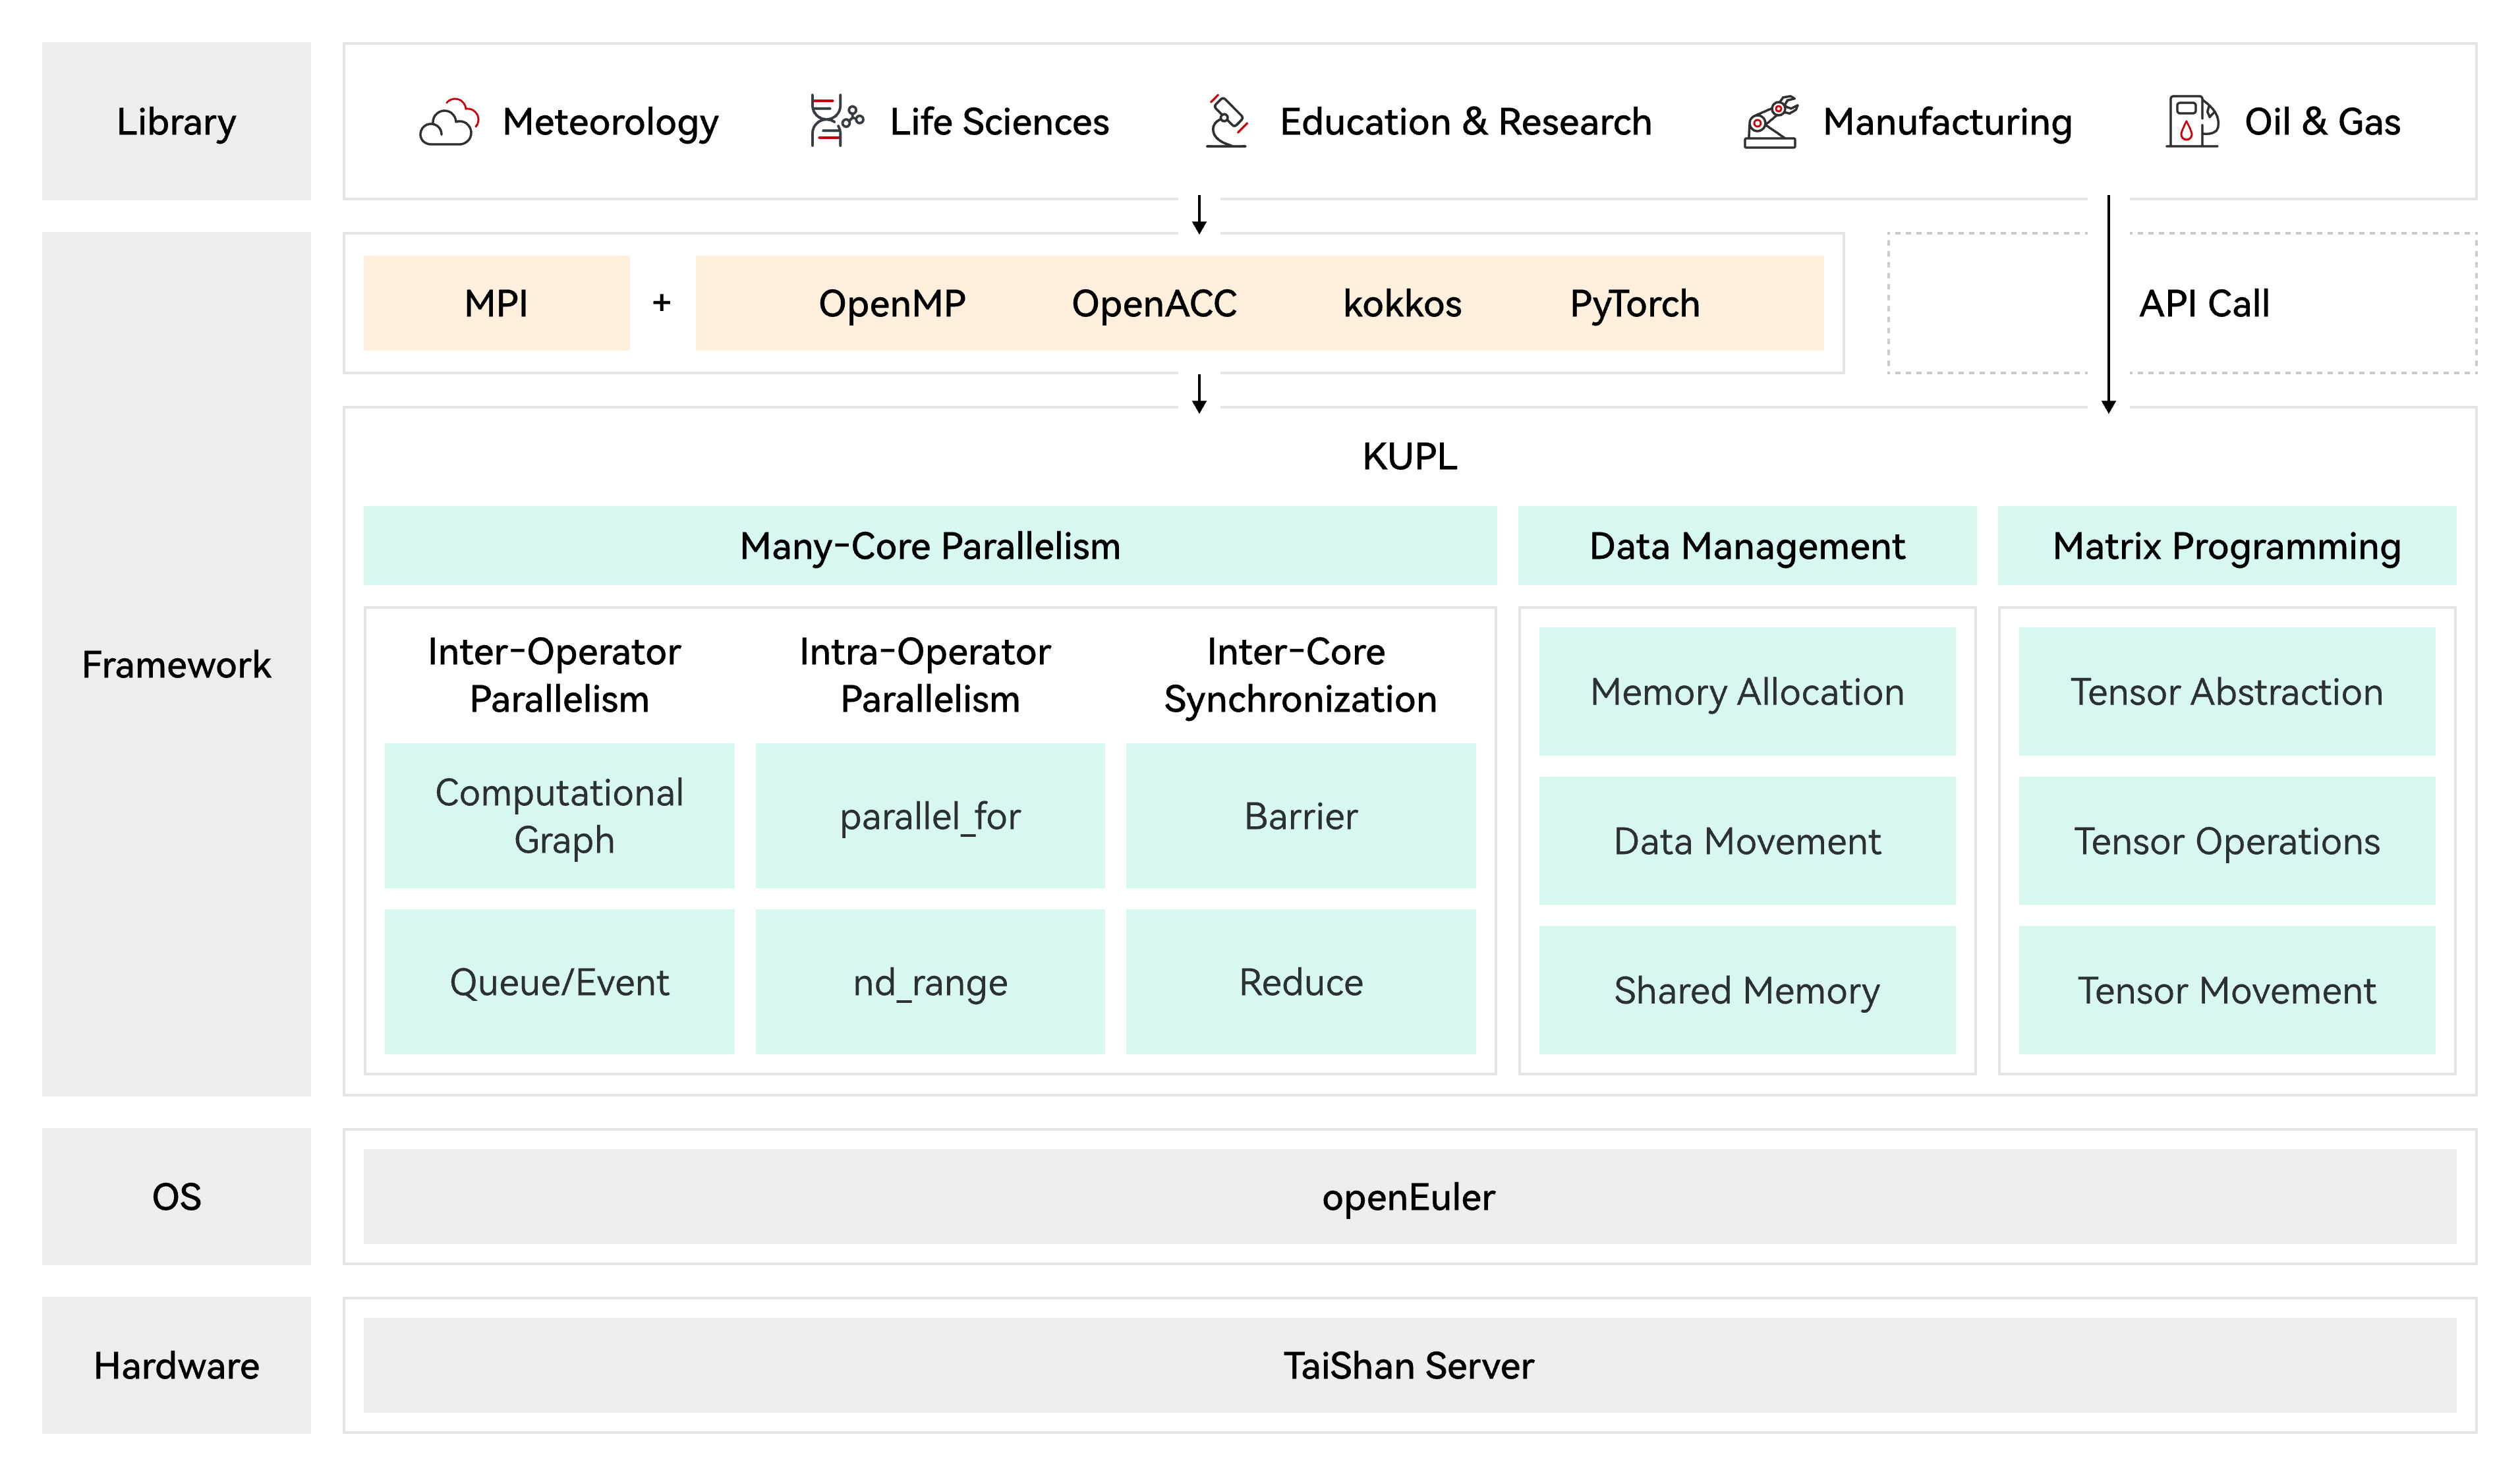Click the Tensor Operations block

point(2226,841)
